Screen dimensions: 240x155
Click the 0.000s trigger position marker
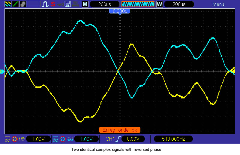pyautogui.click(x=120, y=11)
